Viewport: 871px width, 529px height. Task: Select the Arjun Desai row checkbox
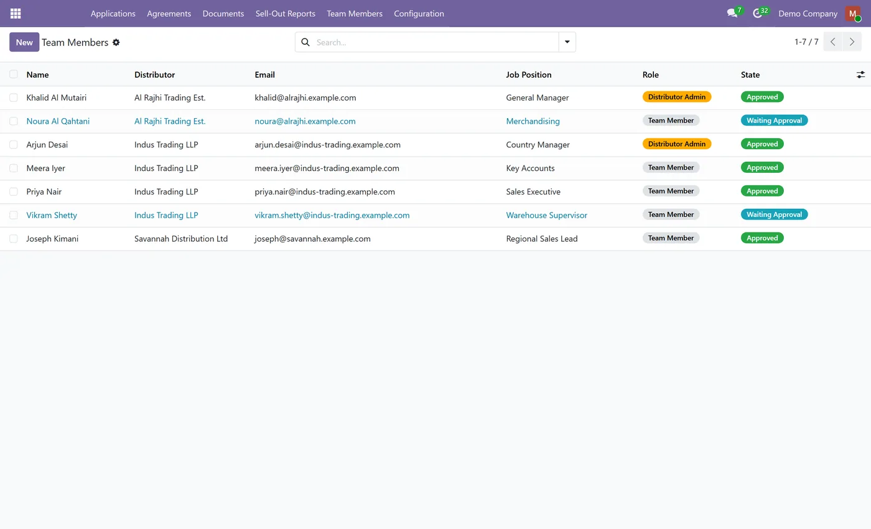14,145
